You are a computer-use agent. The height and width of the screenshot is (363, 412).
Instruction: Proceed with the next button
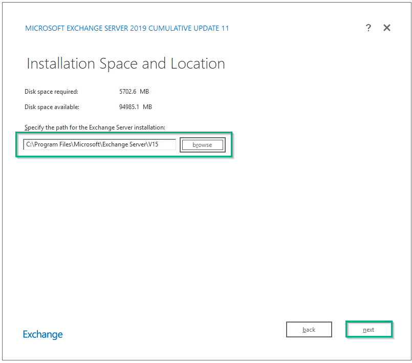click(x=368, y=330)
